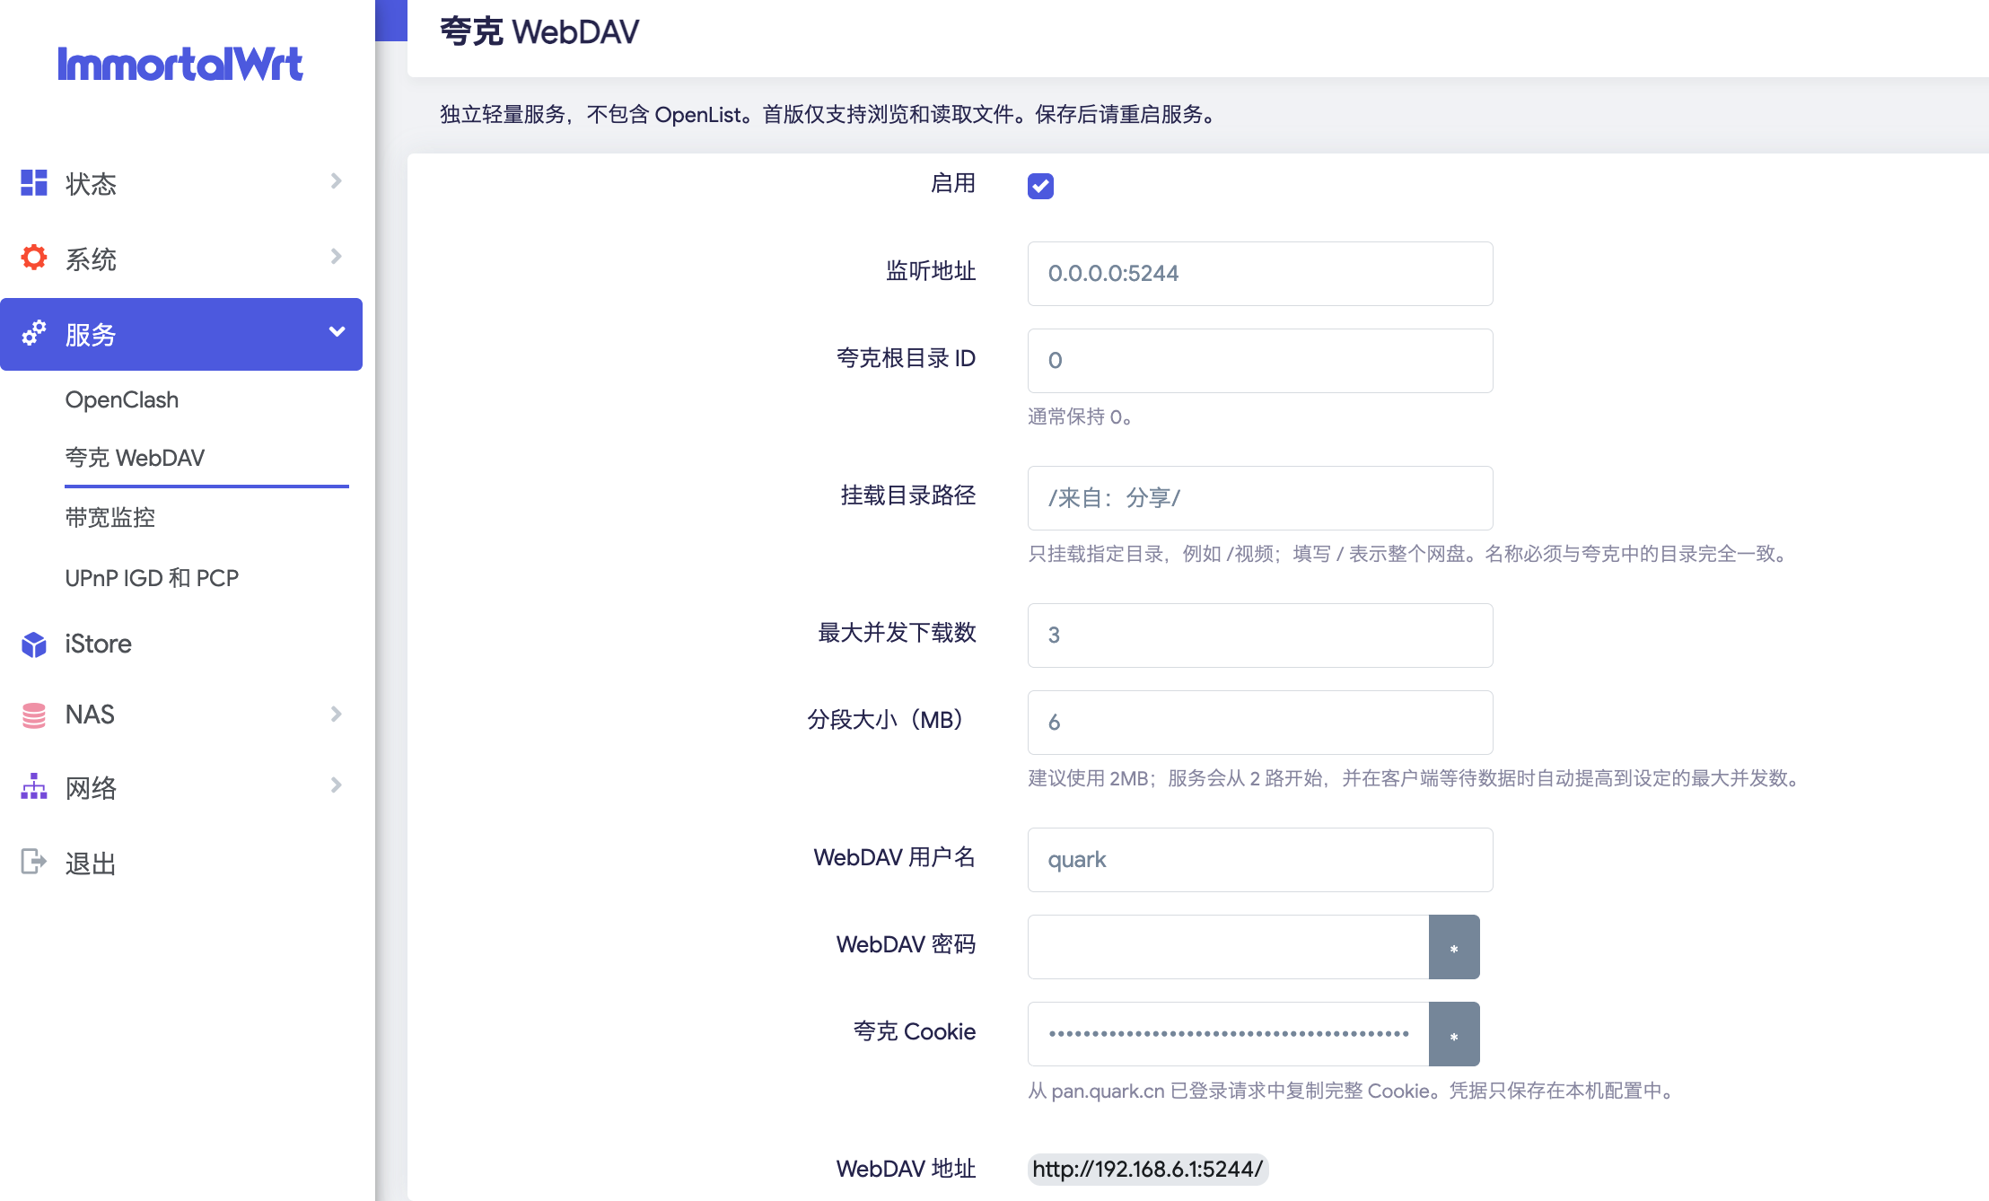The width and height of the screenshot is (1989, 1201).
Task: Open the iStore menu item
Action: coord(98,644)
